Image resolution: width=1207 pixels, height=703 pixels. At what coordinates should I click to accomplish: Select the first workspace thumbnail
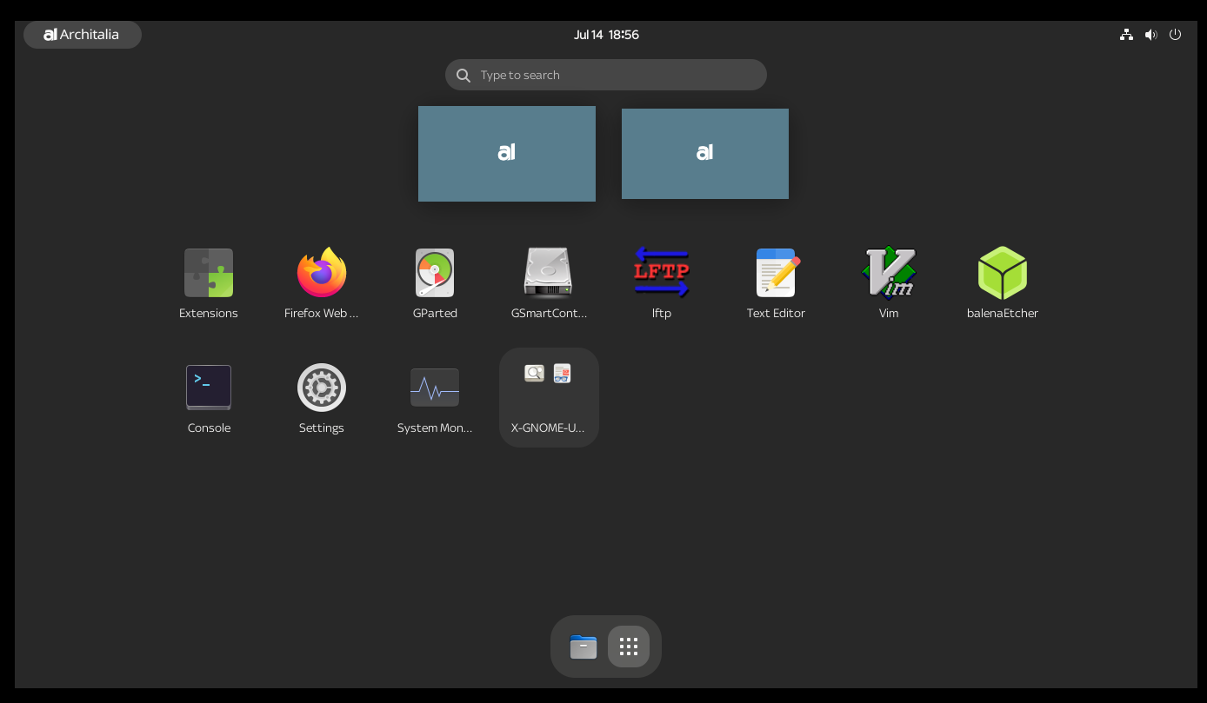pos(507,154)
